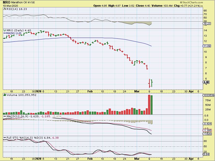Click the 75M label on the volume axis

[208, 100]
